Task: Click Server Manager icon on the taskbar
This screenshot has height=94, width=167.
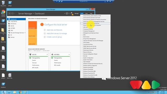Action: (4, 92)
